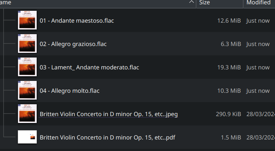Click the Britten Violin Concerto jpeg image thumbnail
The height and width of the screenshot is (151, 275).
[x=27, y=114]
